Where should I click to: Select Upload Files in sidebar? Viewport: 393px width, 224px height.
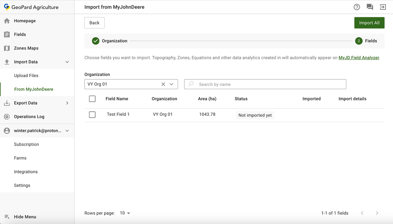click(x=26, y=76)
